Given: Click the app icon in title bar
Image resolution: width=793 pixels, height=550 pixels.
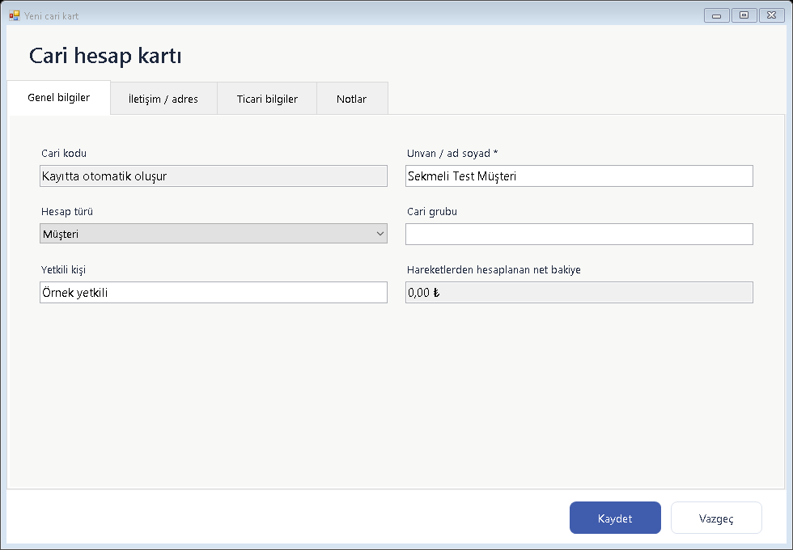Looking at the screenshot, I should click(x=15, y=15).
